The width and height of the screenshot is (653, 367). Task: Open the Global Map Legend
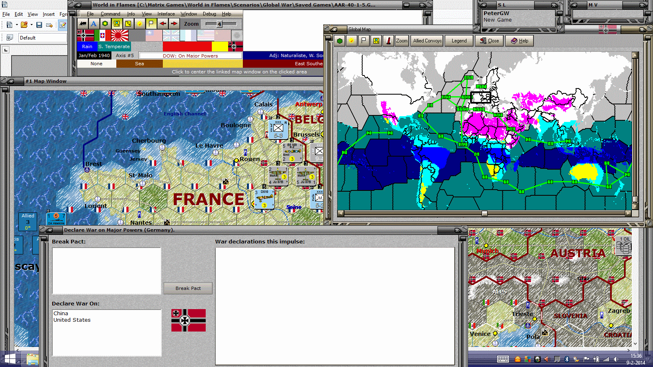(459, 41)
